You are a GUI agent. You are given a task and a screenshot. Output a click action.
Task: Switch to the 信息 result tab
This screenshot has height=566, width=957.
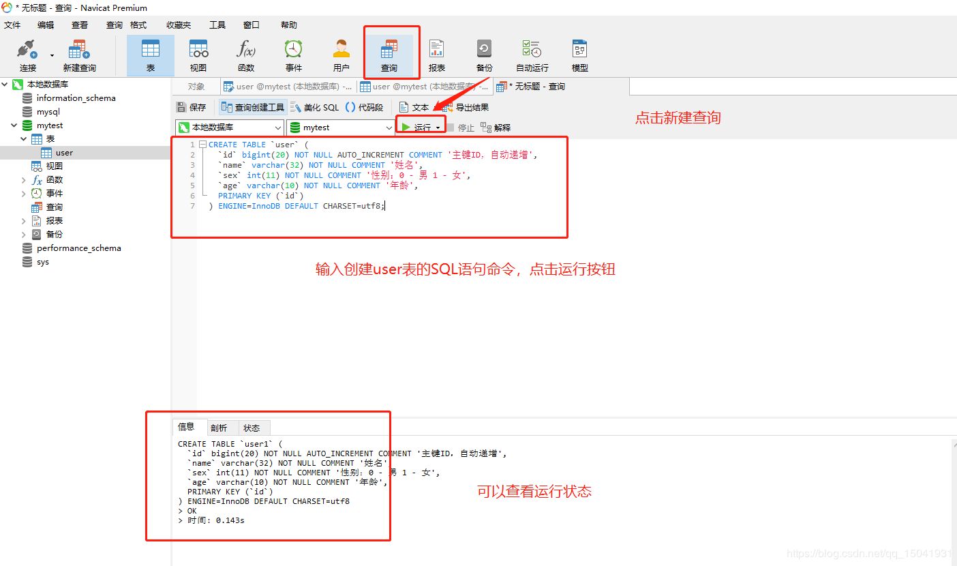click(x=186, y=427)
